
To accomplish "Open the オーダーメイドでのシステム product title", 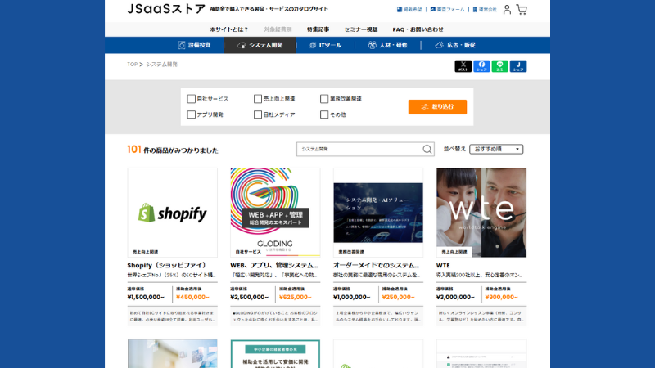I will (x=376, y=265).
